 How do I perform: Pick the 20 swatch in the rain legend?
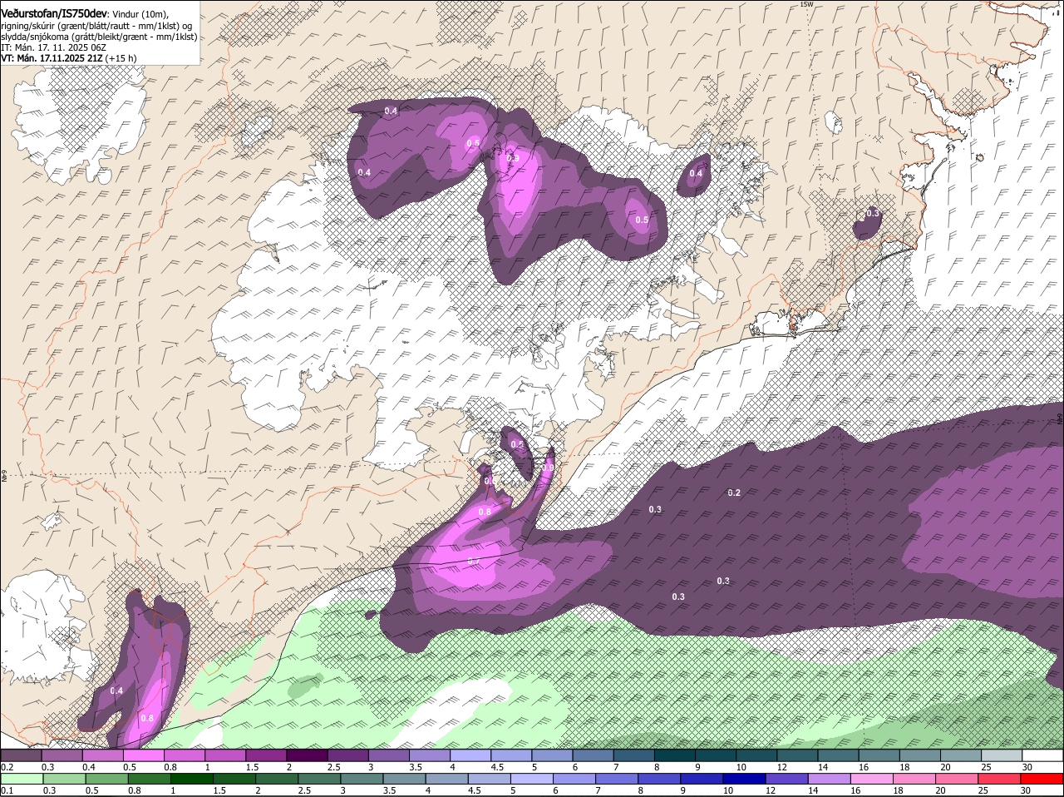pos(958,779)
